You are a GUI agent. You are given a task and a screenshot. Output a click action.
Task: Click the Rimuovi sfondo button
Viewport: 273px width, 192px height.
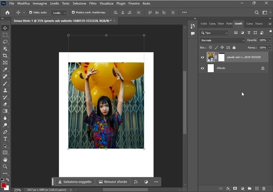[113, 182]
